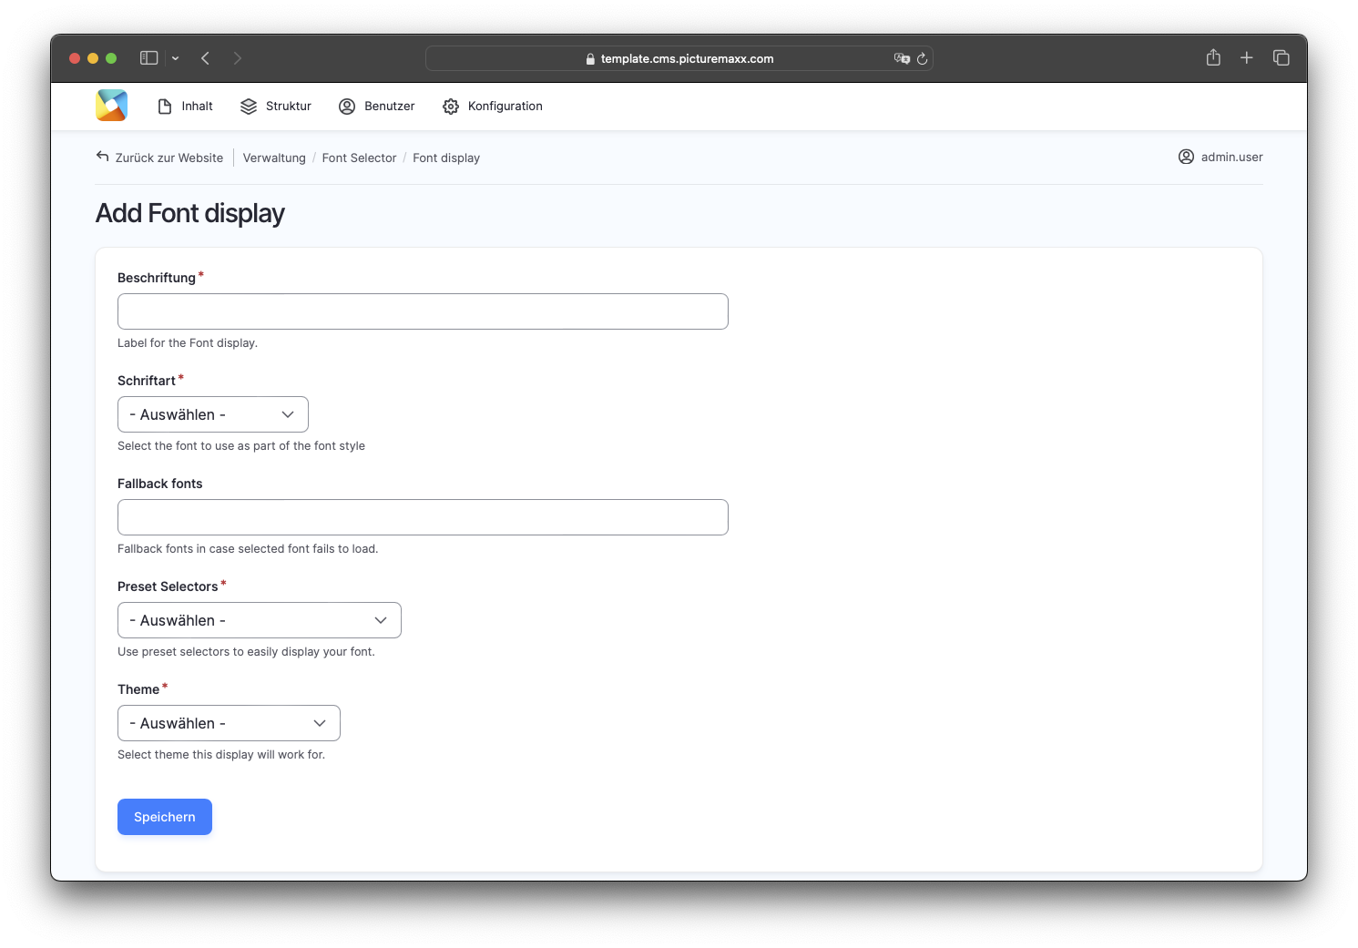Click the Preset Selectors field label
This screenshot has width=1358, height=948.
(168, 586)
